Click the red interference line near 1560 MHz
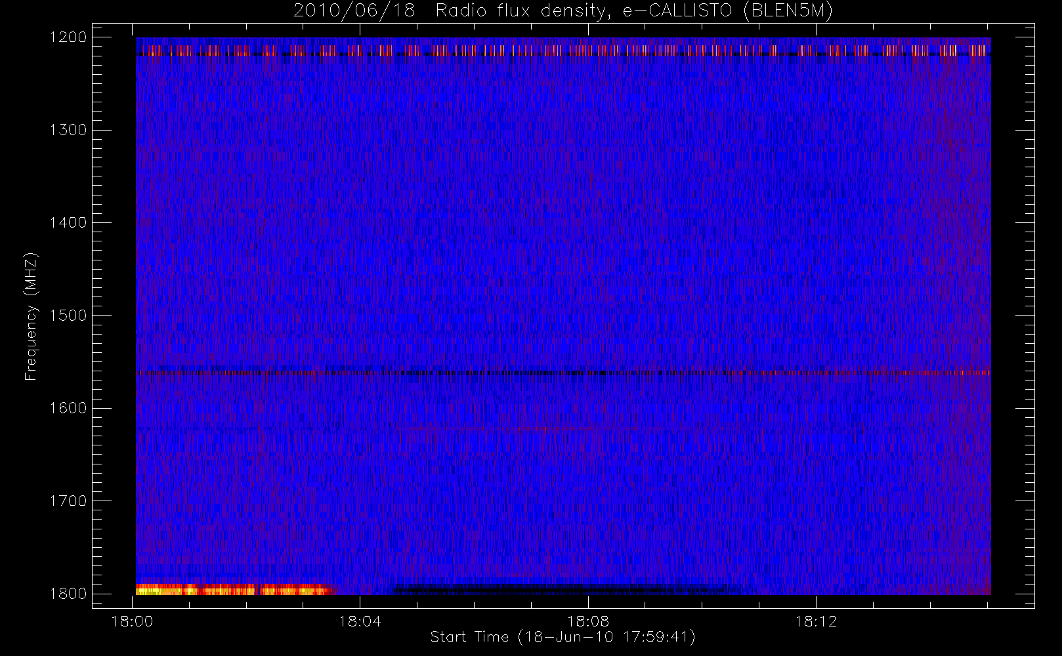The height and width of the screenshot is (656, 1062). [563, 373]
